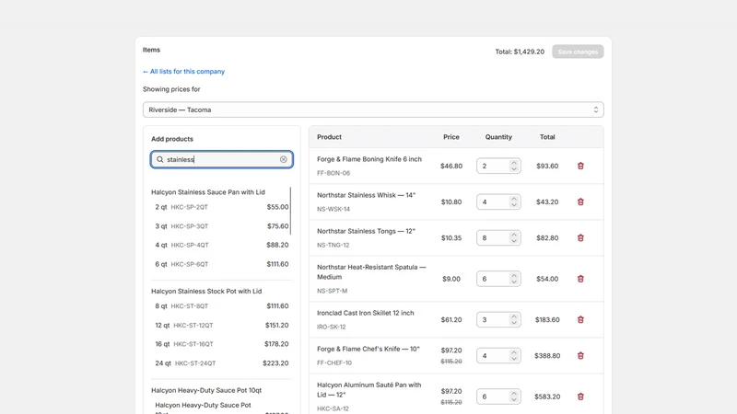Select Halcyon Stainless Sauce Pan with Lid heading
737x414 pixels.
click(x=208, y=192)
